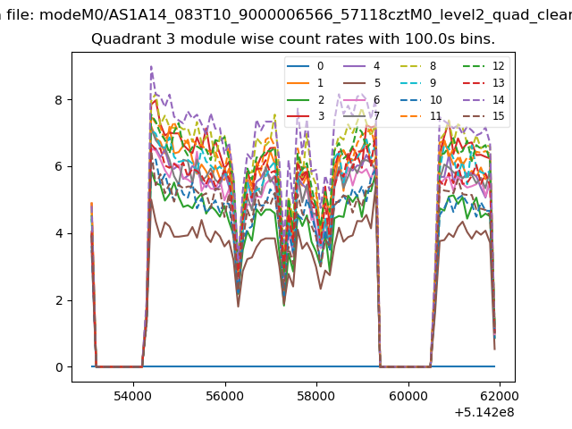Click the green dashed legend line for module 12
The image size is (572, 429).
pos(475,66)
